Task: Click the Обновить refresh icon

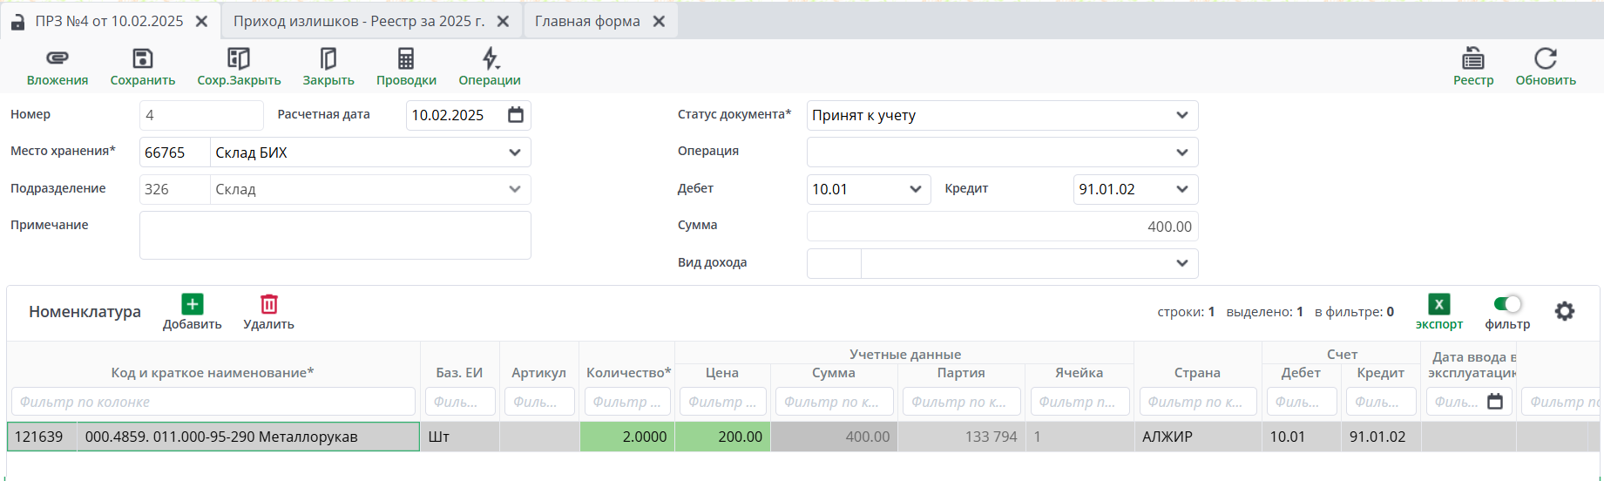Action: pos(1545,59)
